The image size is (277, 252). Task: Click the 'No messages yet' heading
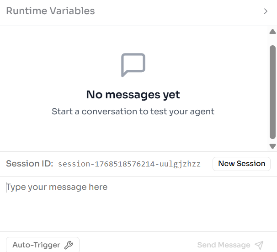(x=133, y=95)
